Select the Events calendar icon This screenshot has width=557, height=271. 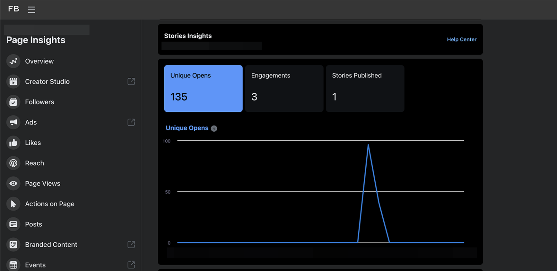tap(13, 265)
